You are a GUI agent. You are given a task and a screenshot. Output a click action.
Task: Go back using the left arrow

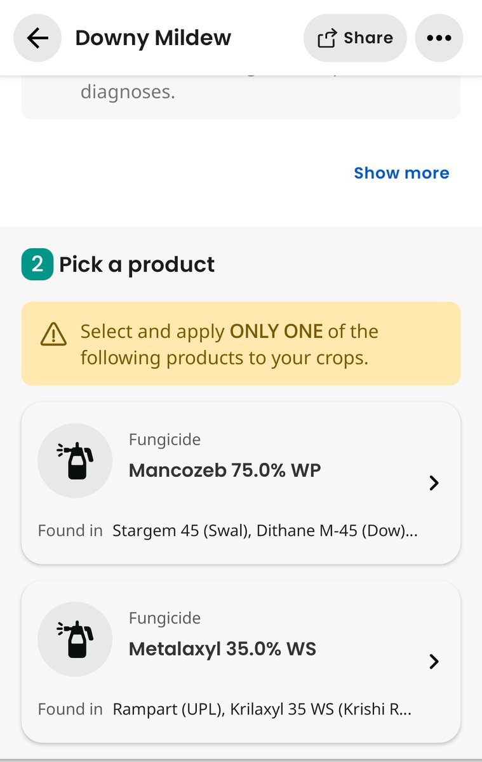(x=37, y=38)
